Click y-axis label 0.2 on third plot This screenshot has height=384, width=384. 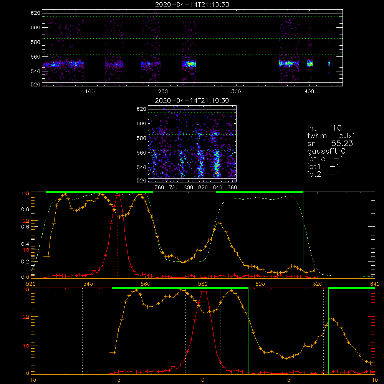[25, 262]
